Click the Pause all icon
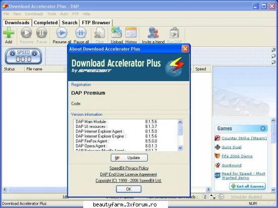The height and width of the screenshot is (208, 278). pos(81,33)
